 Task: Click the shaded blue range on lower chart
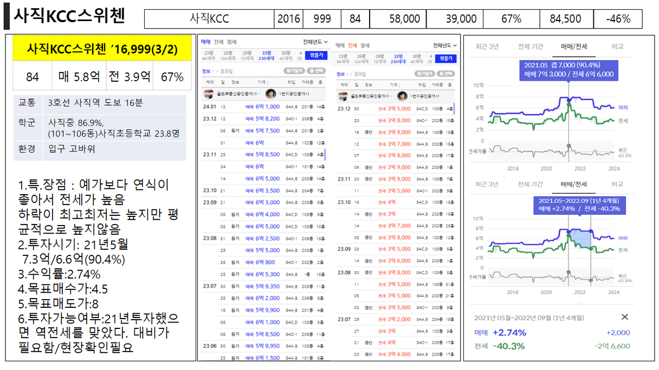coord(579,238)
